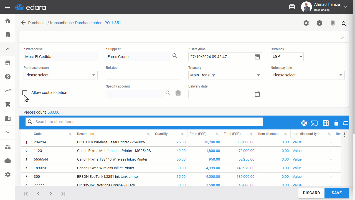The width and height of the screenshot is (355, 200).
Task: Click the SAVE button
Action: [x=337, y=193]
